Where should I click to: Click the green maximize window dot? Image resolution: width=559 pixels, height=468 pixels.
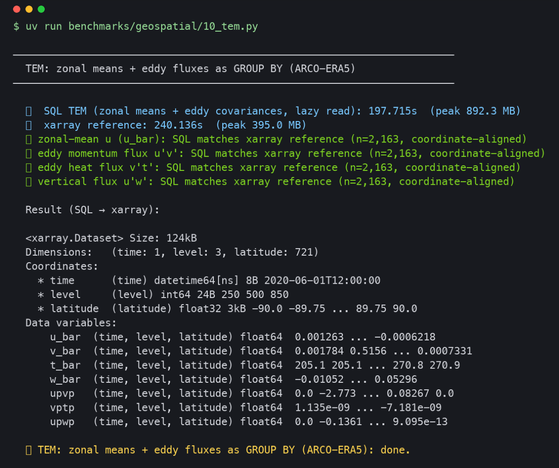point(41,9)
